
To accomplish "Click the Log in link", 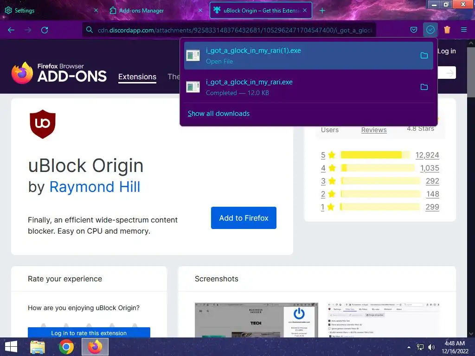I will click(447, 51).
